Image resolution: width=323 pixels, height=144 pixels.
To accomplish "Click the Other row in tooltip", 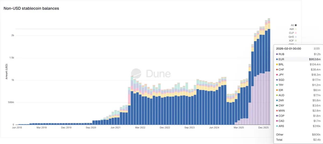I will click(298, 135).
